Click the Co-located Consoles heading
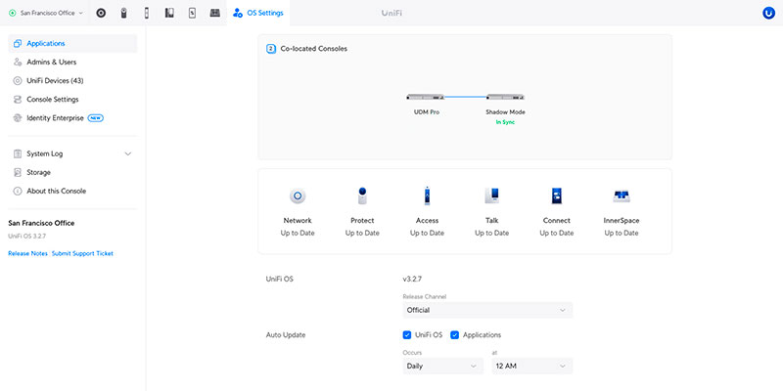The height and width of the screenshot is (391, 783). coord(313,49)
